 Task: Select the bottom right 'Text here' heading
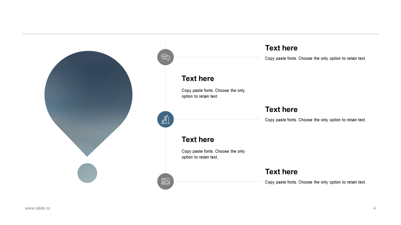coord(281,172)
